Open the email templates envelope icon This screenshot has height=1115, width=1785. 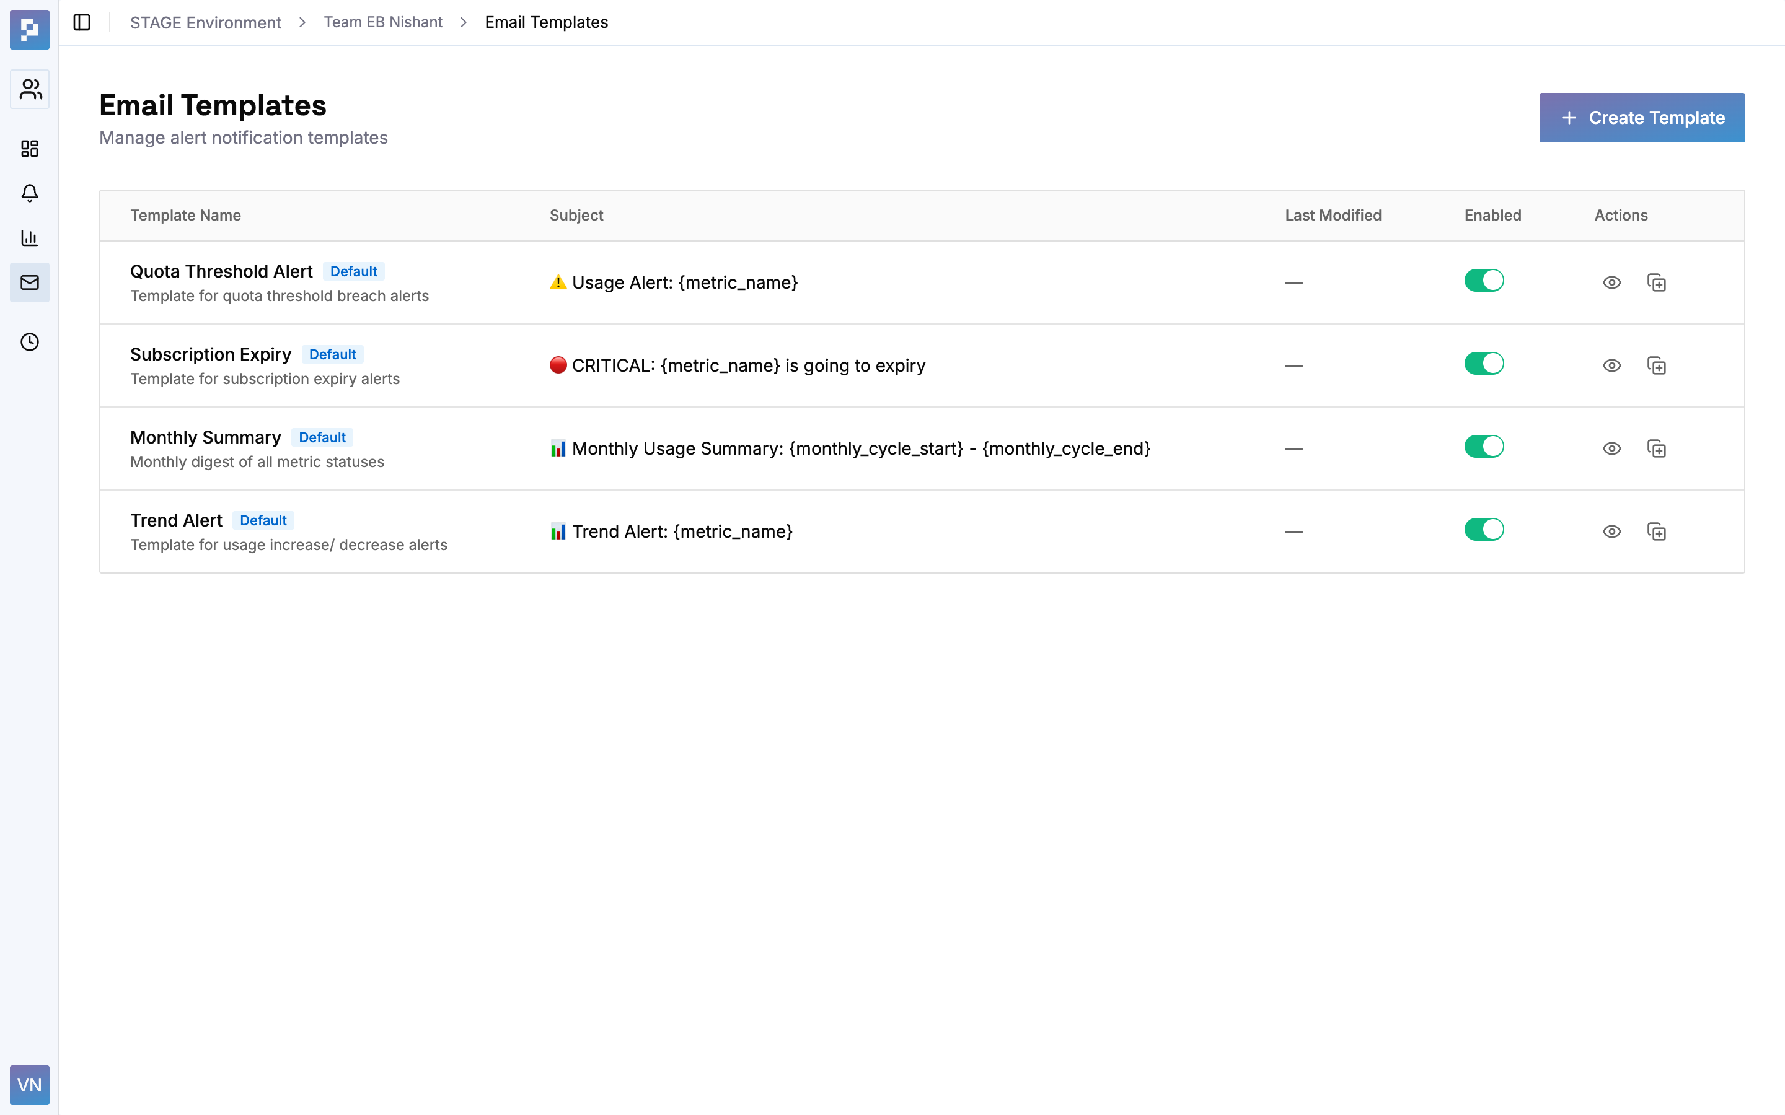30,282
